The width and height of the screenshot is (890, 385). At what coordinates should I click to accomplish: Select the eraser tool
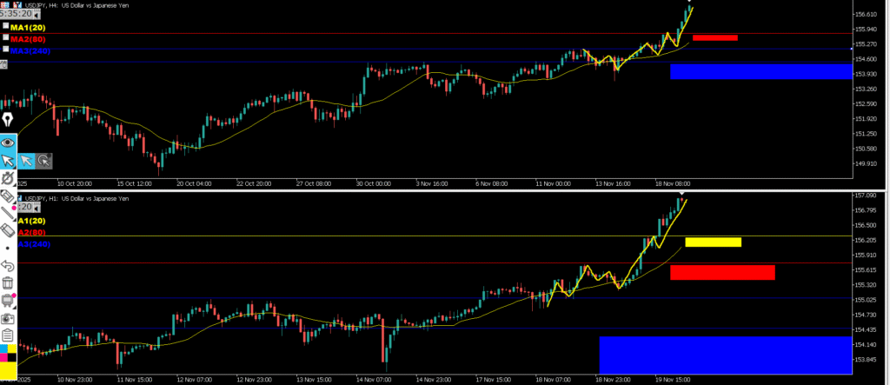[x=8, y=230]
